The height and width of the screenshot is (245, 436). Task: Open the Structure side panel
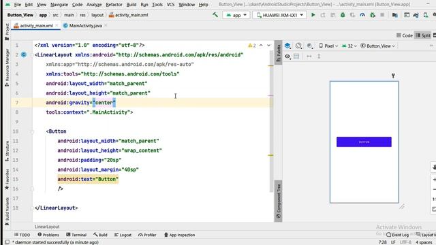pyautogui.click(x=7, y=151)
